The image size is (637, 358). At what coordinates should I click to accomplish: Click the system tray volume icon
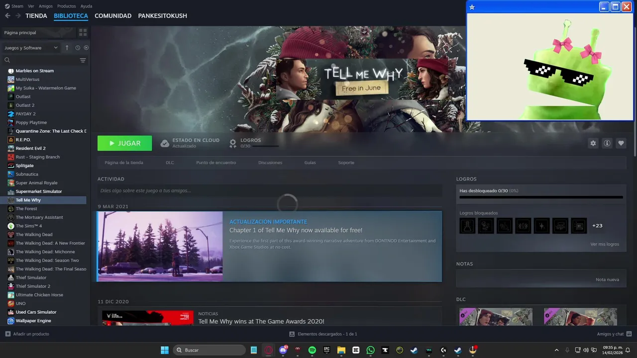point(585,350)
